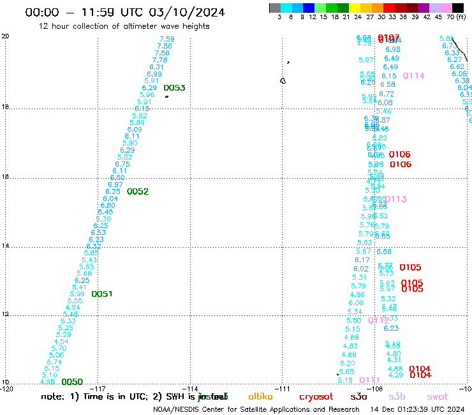Click the wave height reading 6.58
The height and width of the screenshot is (415, 472).
[387, 84]
